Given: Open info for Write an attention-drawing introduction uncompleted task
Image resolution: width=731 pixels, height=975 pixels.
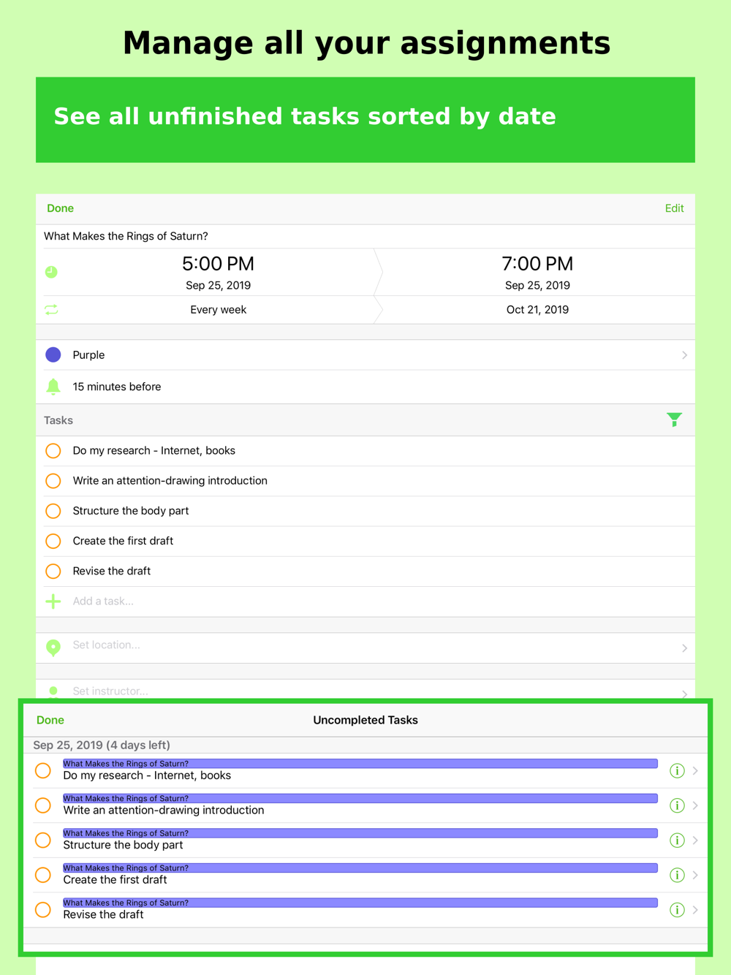Looking at the screenshot, I should [x=677, y=805].
